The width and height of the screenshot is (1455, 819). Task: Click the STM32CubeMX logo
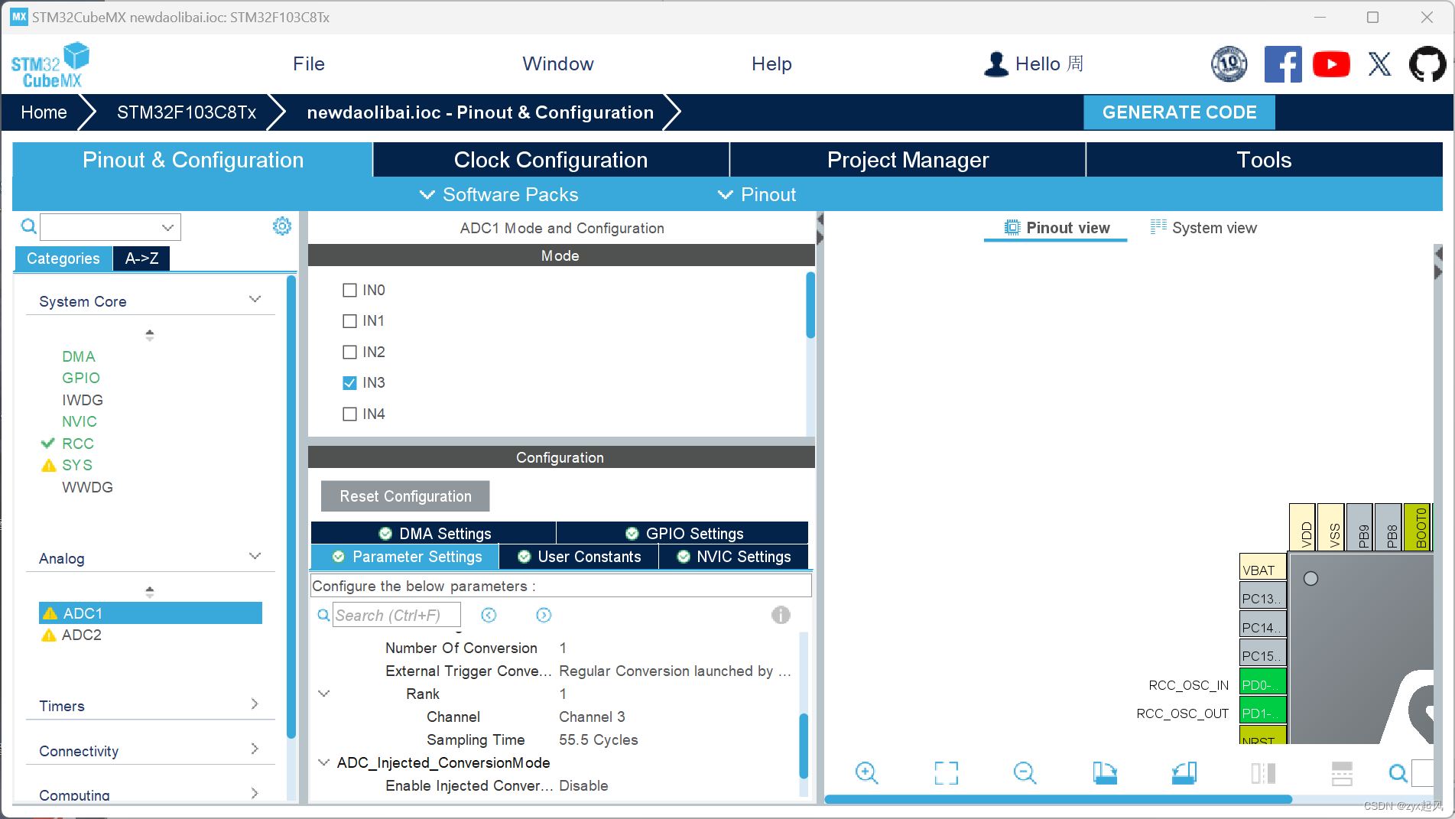[x=50, y=65]
